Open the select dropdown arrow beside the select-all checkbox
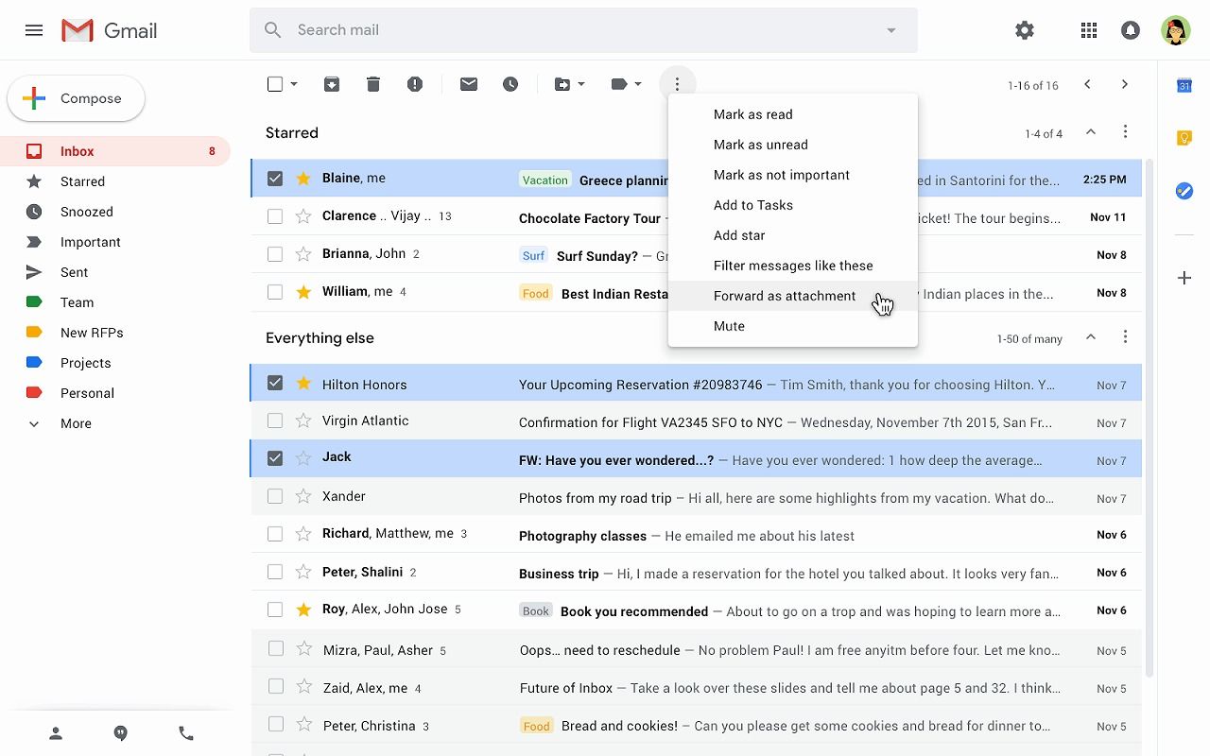 click(x=294, y=84)
